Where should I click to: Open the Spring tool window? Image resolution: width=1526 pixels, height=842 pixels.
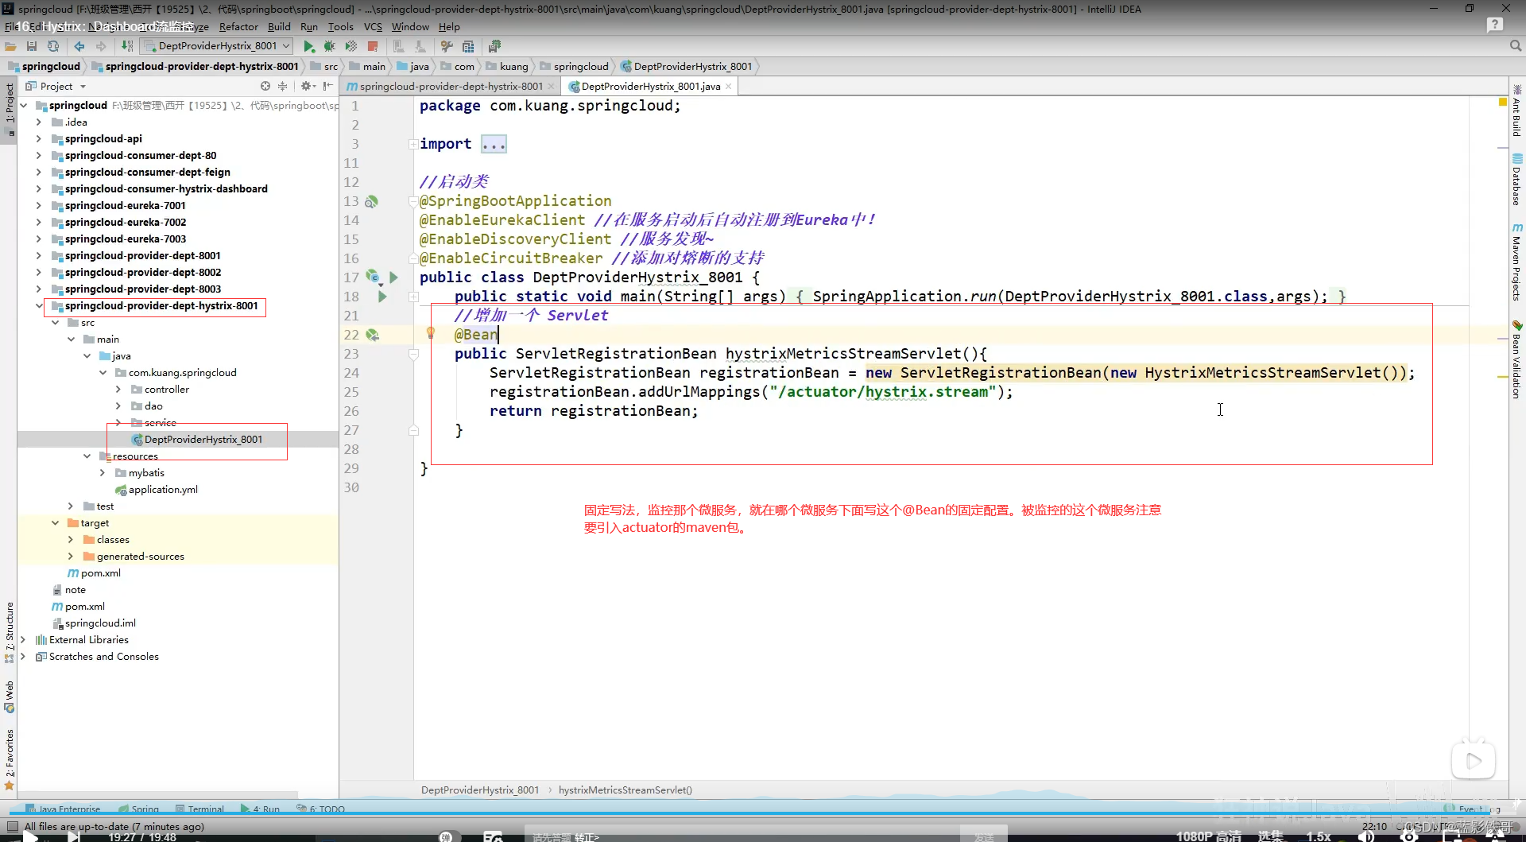click(x=138, y=809)
